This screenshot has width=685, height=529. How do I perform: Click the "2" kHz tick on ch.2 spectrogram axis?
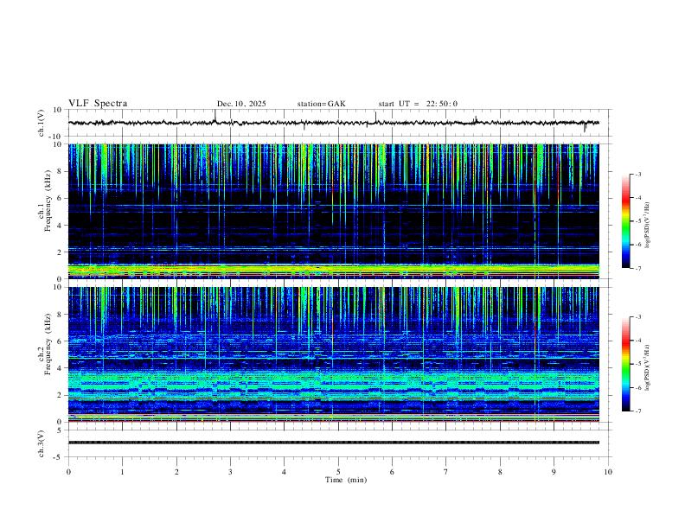click(61, 395)
